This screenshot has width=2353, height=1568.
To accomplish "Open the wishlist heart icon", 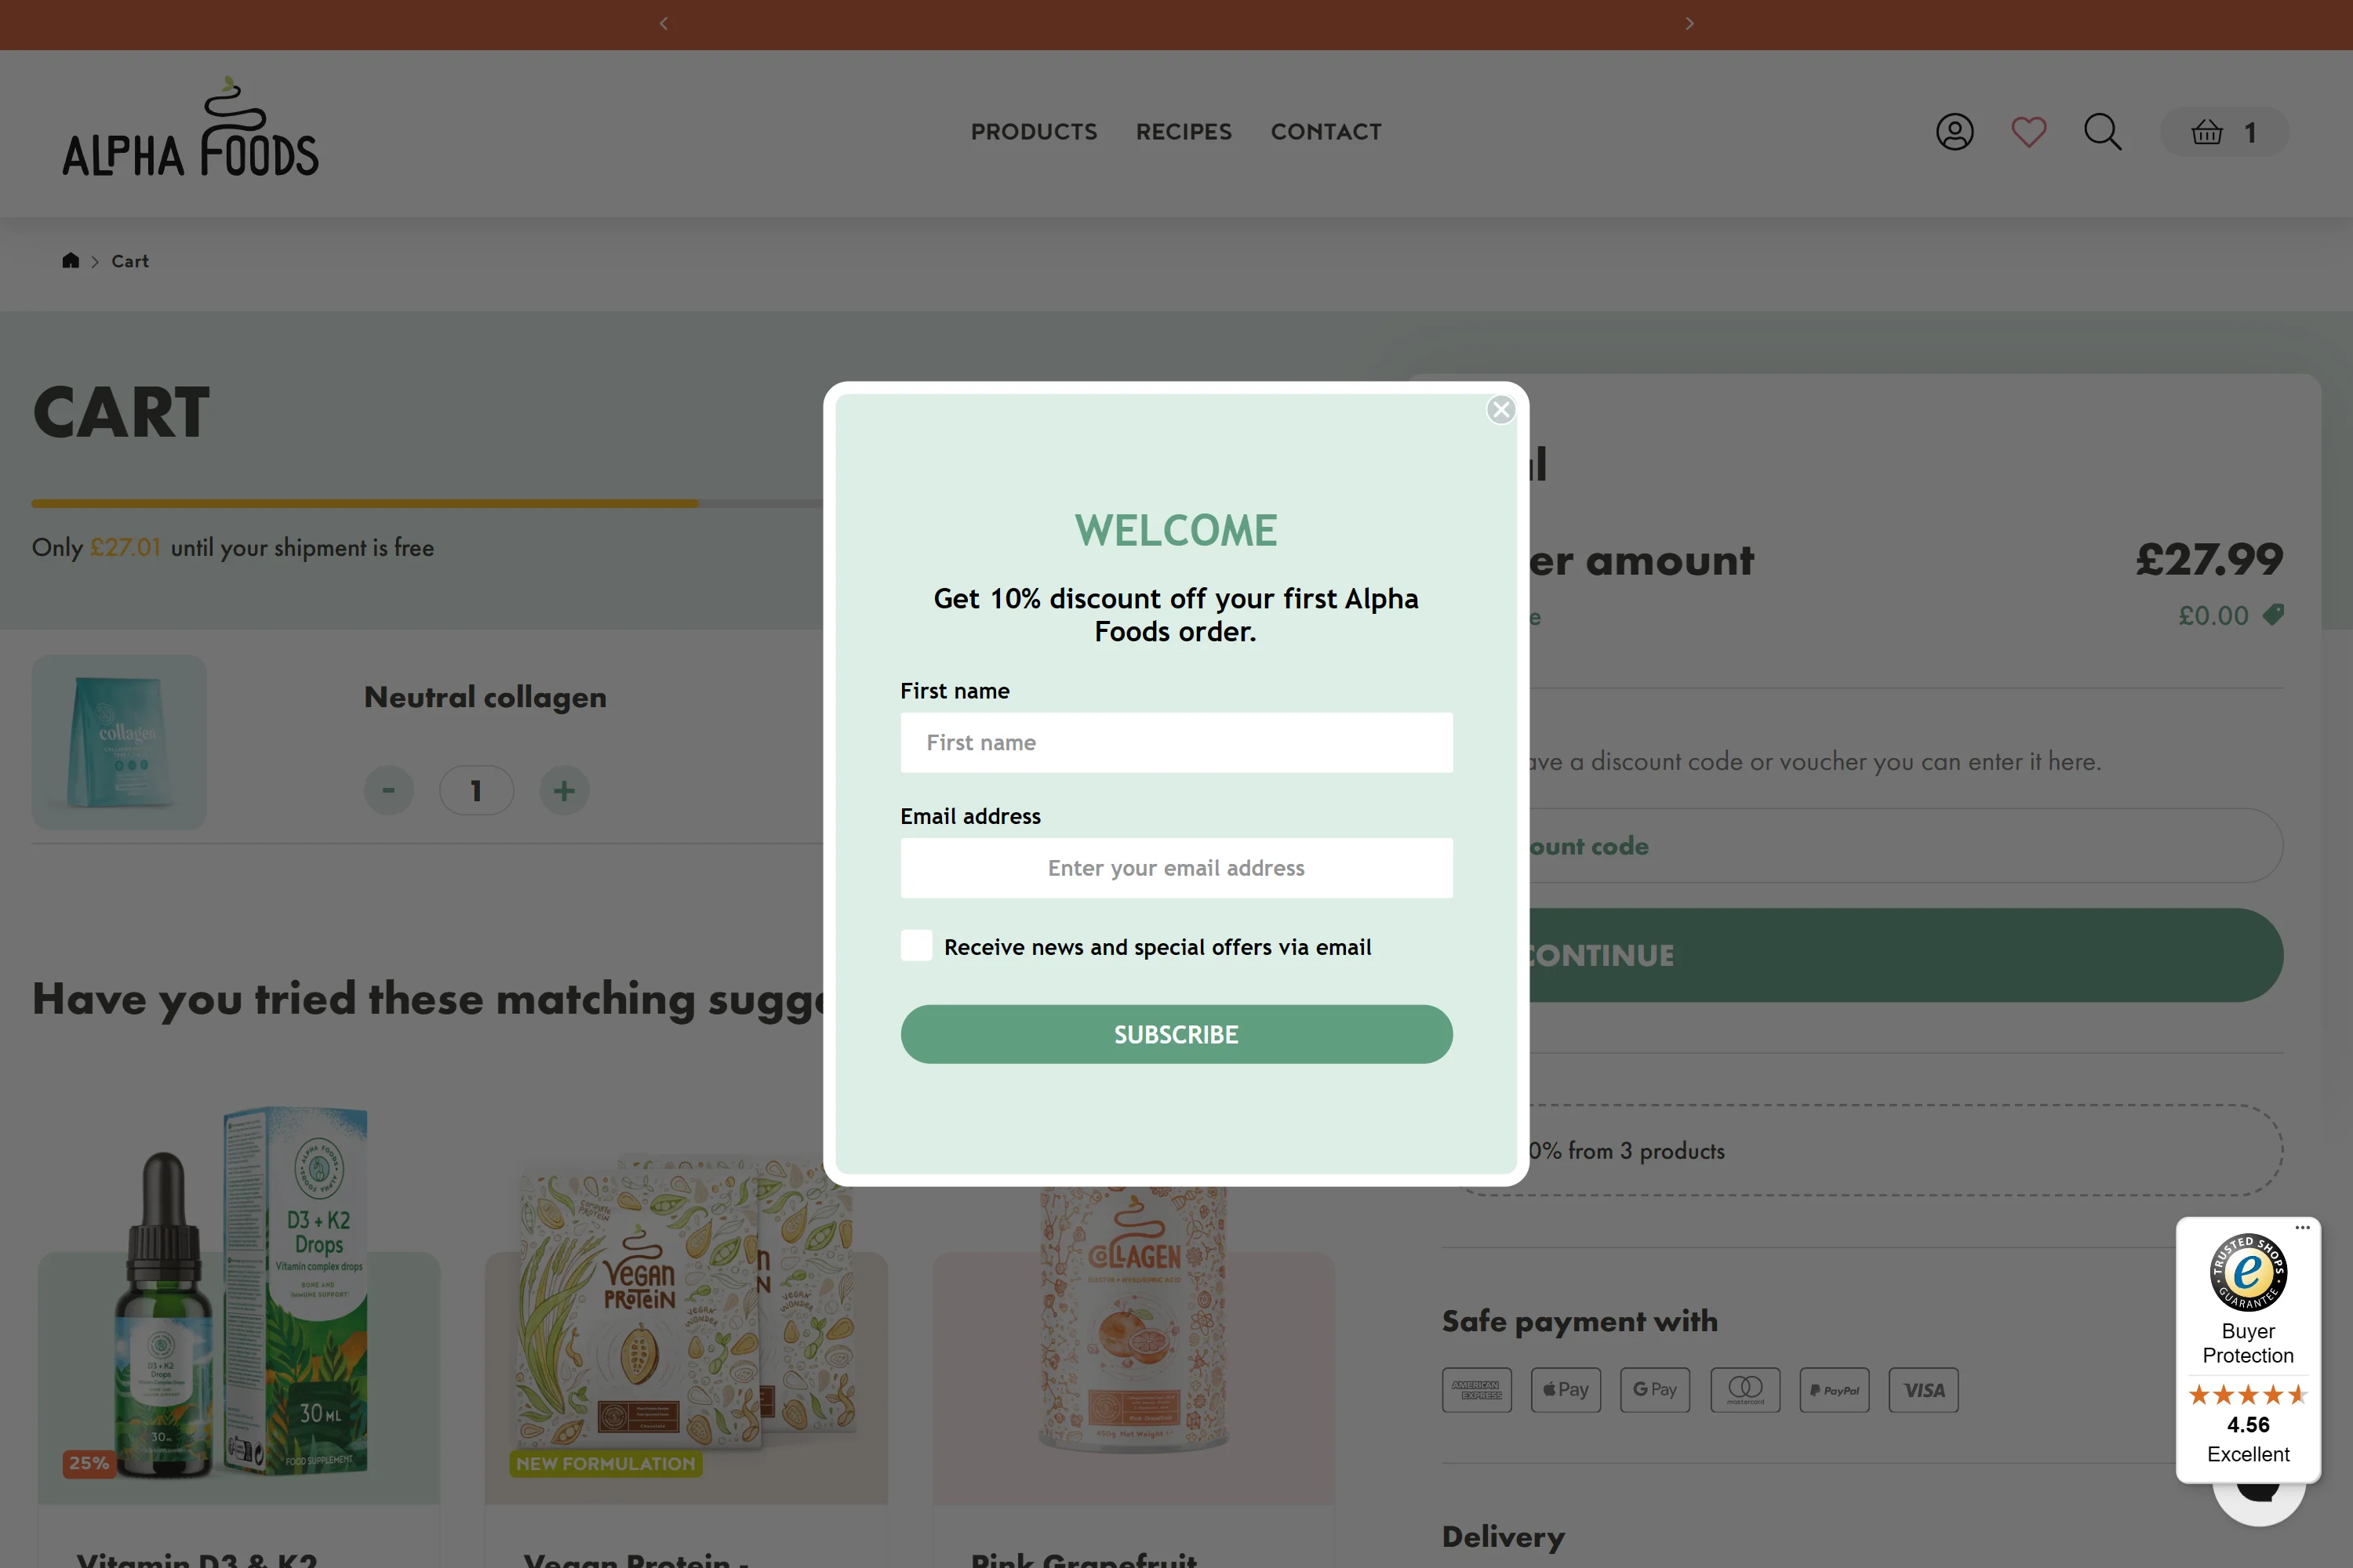I will click(x=2028, y=132).
